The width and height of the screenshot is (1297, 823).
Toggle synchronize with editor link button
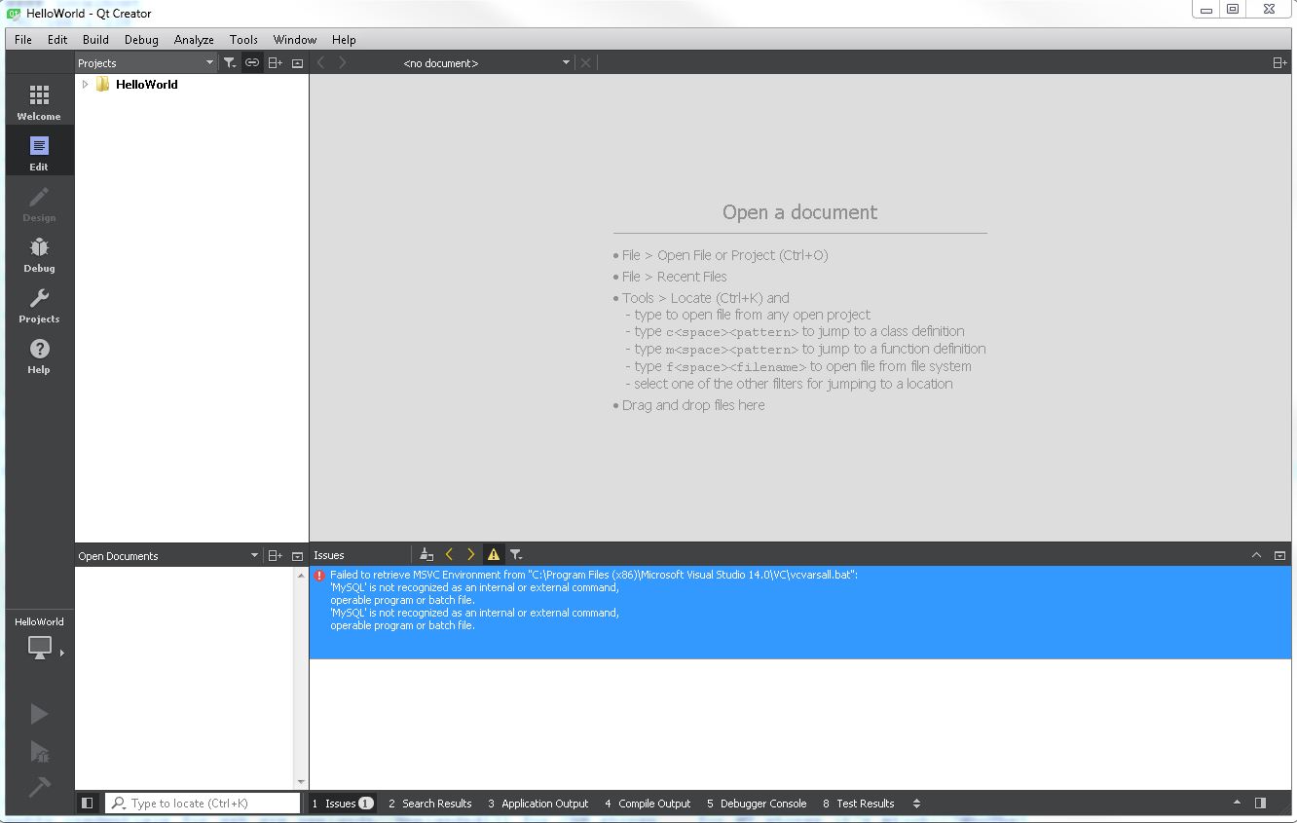tap(252, 63)
